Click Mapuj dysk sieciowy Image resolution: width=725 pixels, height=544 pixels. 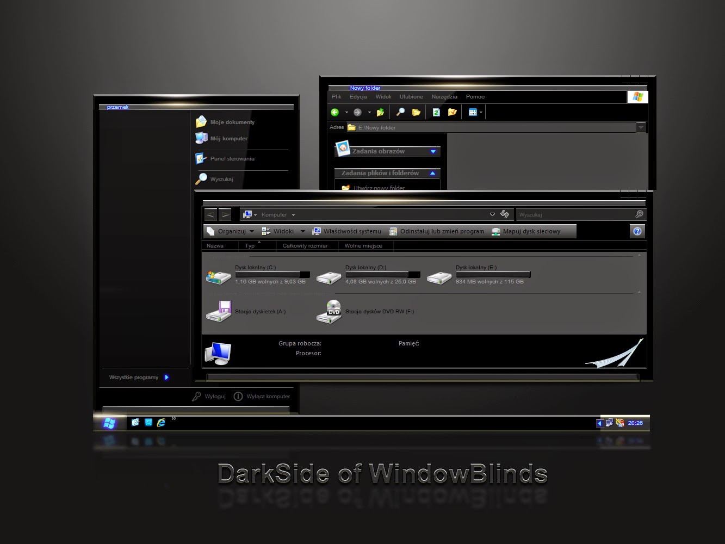click(525, 231)
